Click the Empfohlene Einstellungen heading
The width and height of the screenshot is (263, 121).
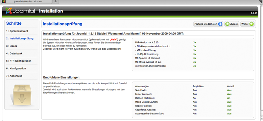coord(62,78)
